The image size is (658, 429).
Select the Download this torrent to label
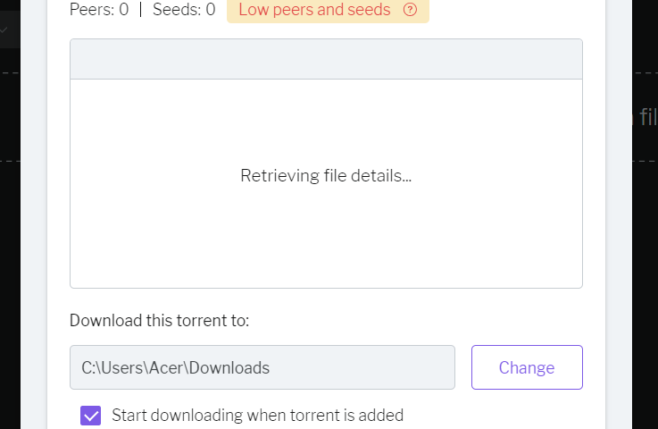click(x=160, y=321)
